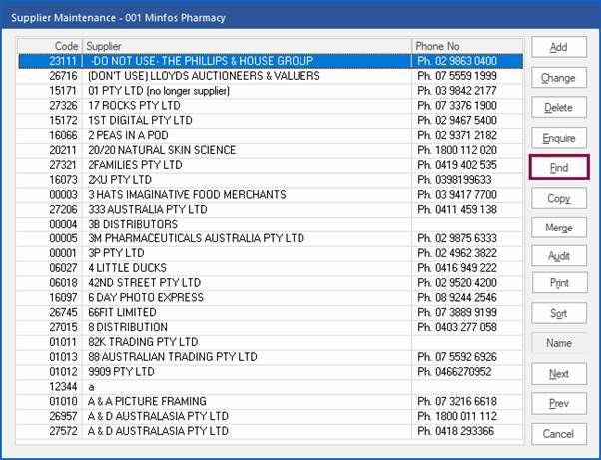This screenshot has width=601, height=460.
Task: Click the Merge button
Action: click(x=559, y=228)
